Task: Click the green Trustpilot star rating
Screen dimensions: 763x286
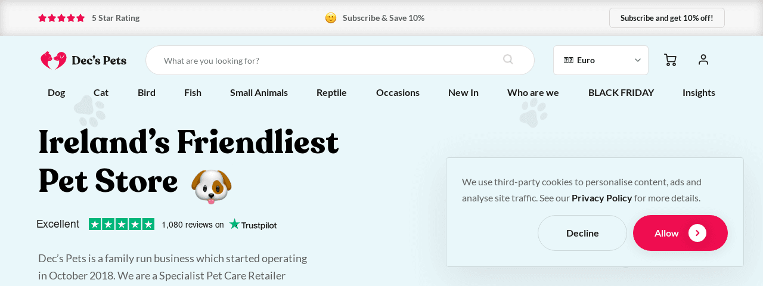Action: 122,224
